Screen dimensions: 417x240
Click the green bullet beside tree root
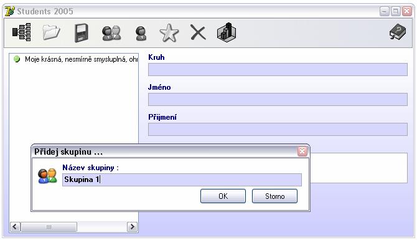click(17, 59)
